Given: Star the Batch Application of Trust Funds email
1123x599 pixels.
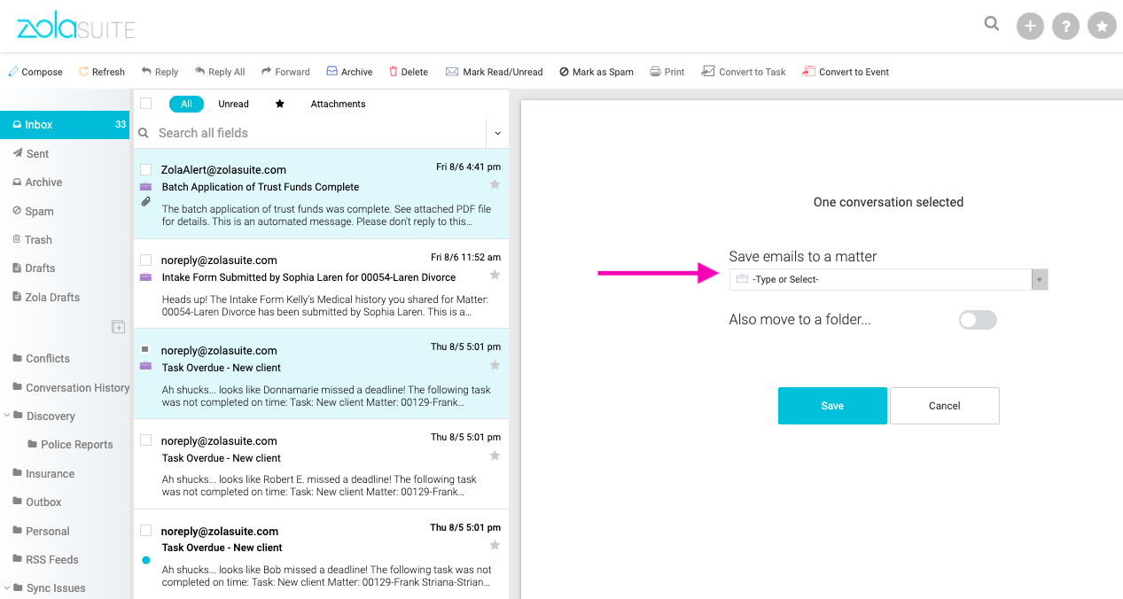Looking at the screenshot, I should pos(495,184).
